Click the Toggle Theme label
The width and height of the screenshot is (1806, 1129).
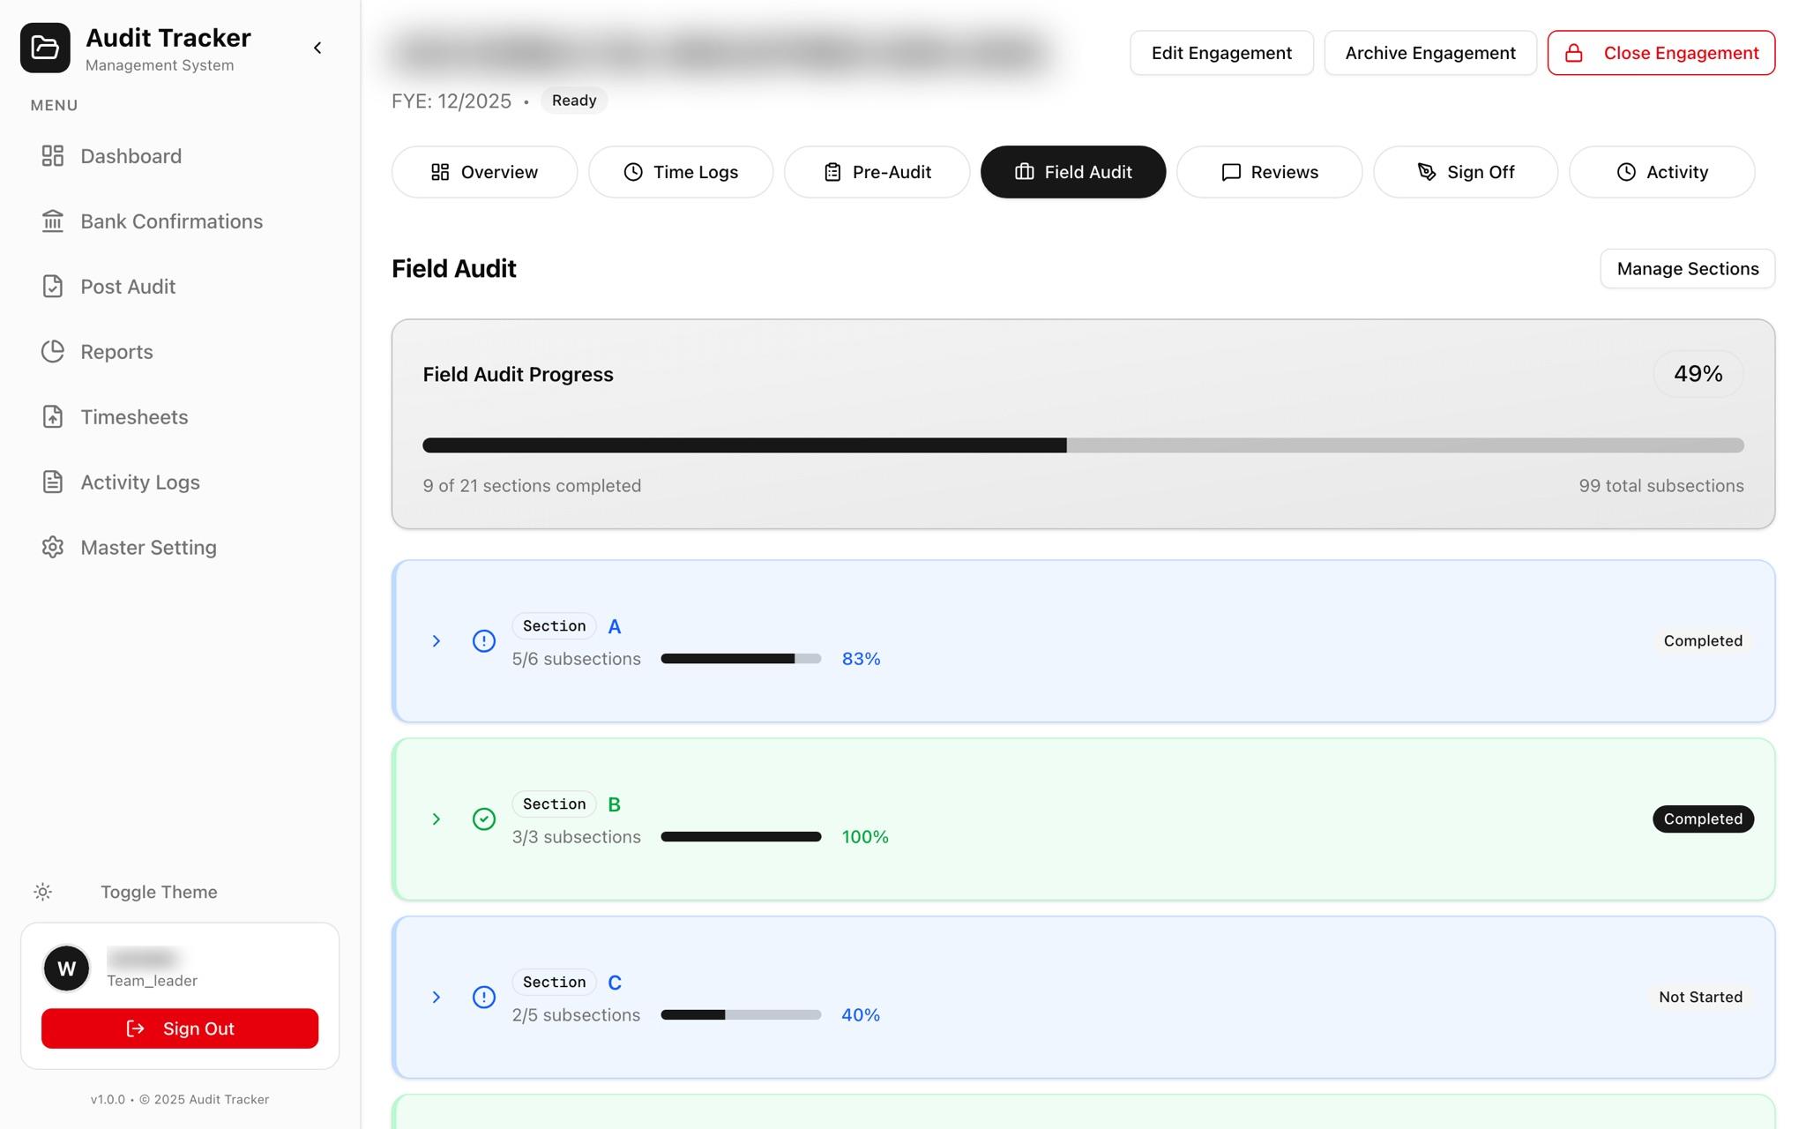159,892
